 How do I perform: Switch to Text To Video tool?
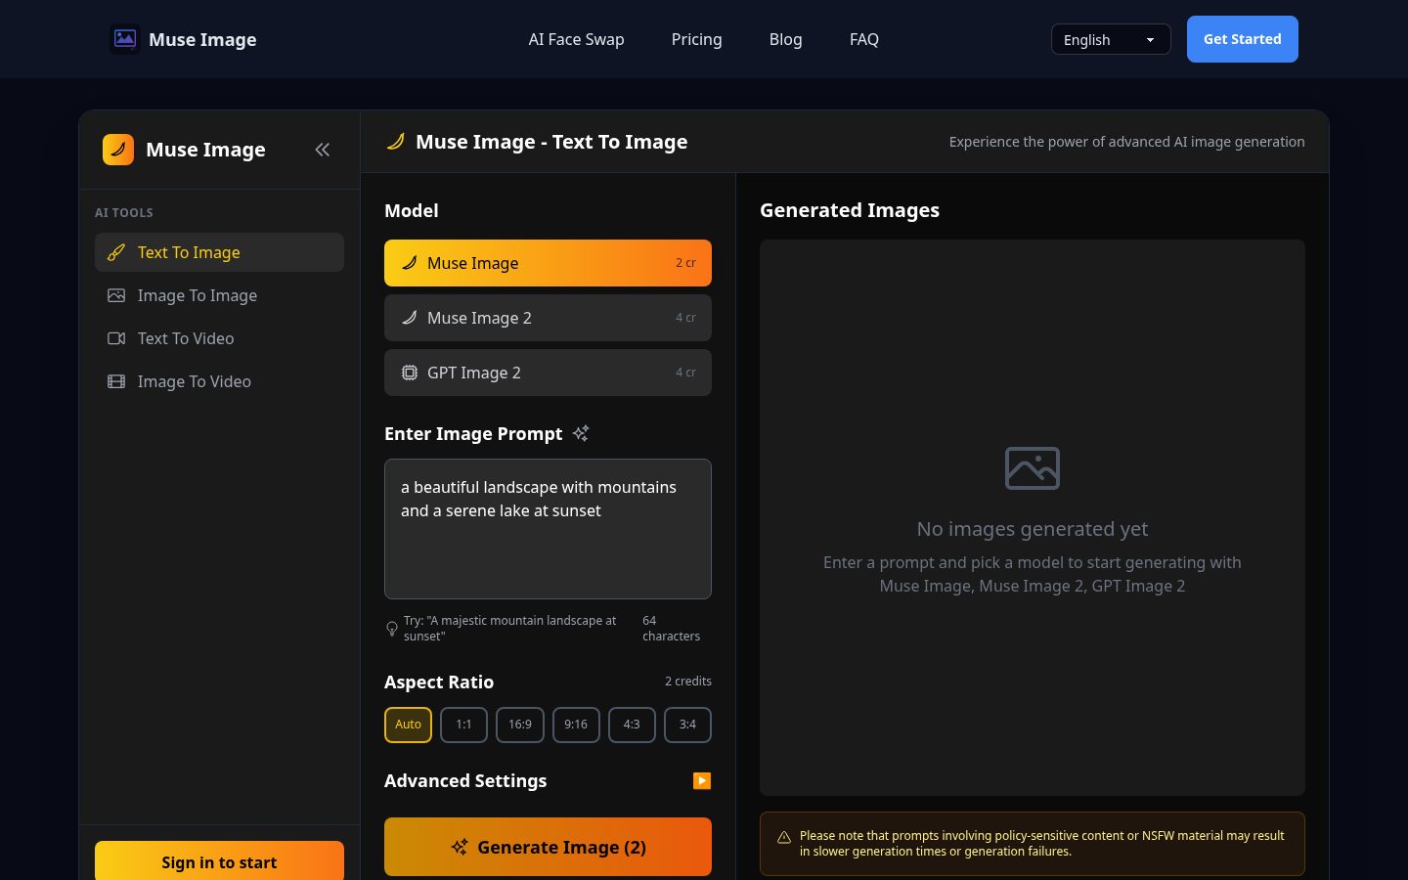coord(219,338)
